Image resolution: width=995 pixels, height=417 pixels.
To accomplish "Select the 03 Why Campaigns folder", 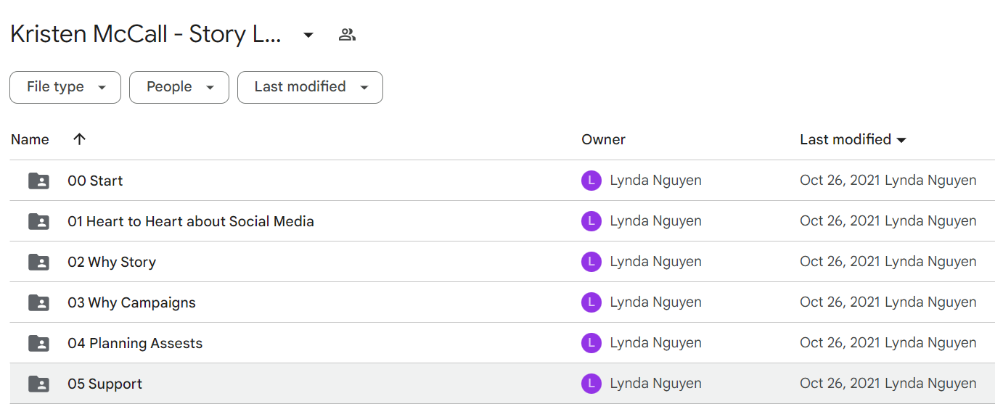I will coord(131,302).
